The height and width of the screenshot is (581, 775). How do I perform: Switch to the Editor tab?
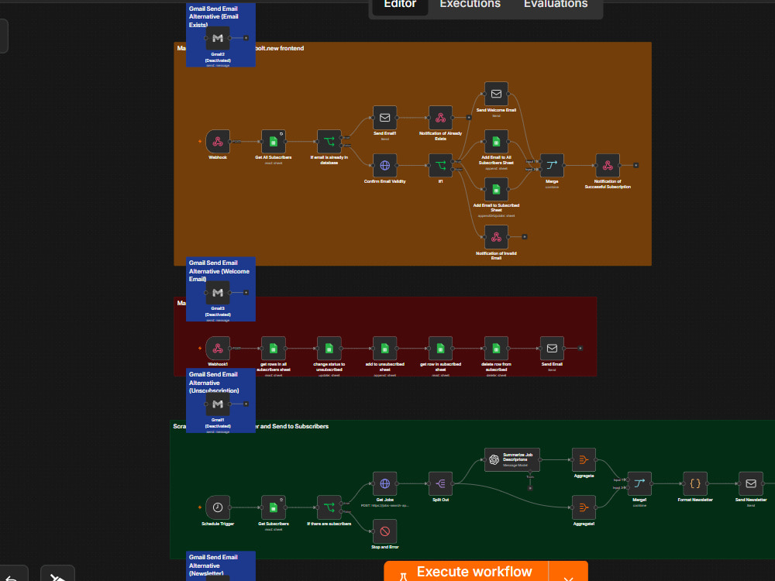(401, 5)
